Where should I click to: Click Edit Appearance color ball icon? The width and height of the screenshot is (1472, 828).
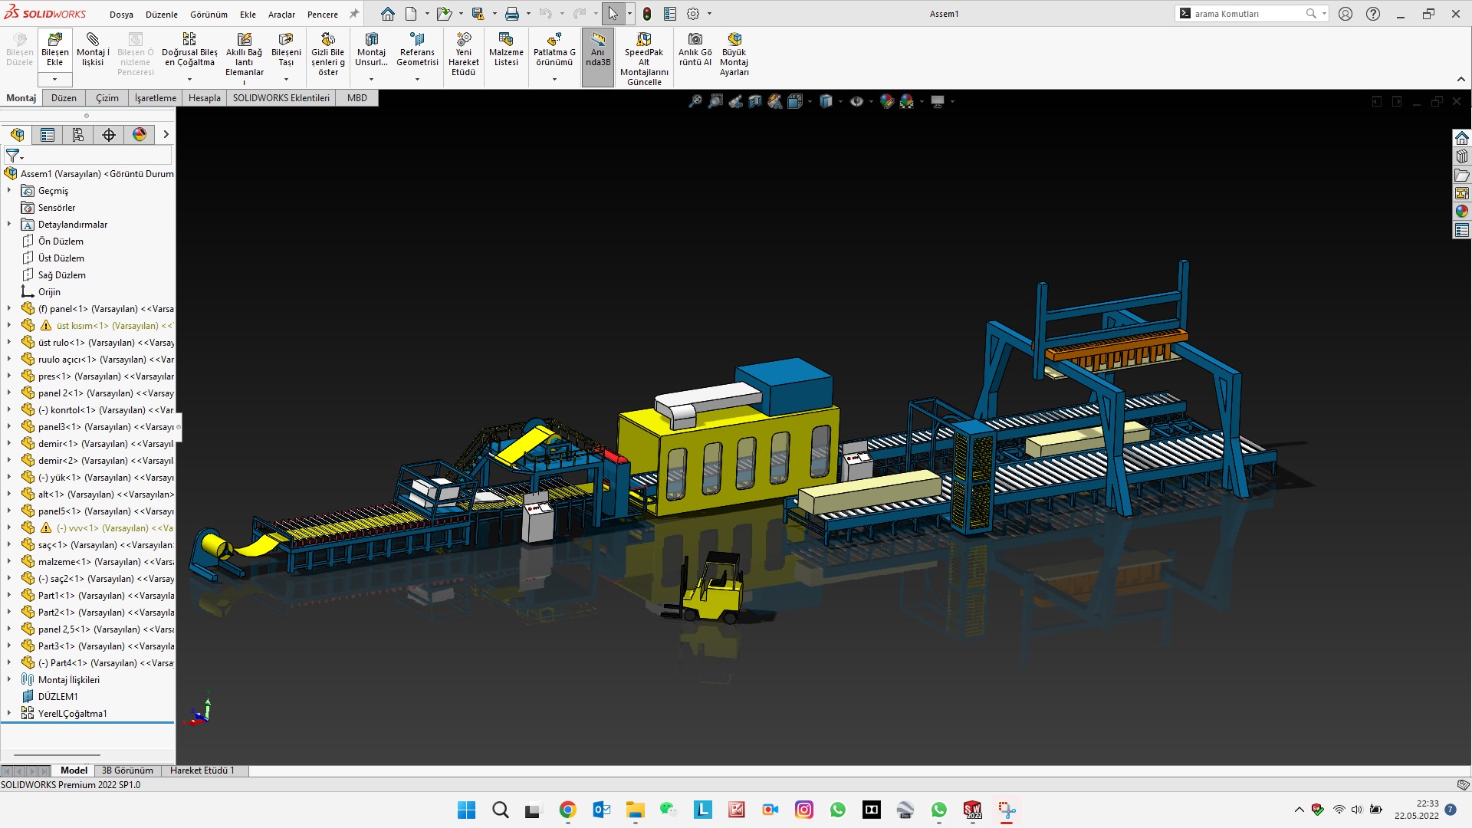click(x=887, y=101)
